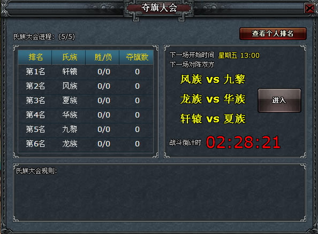Close the 夺旗大会 window

tap(309, 9)
